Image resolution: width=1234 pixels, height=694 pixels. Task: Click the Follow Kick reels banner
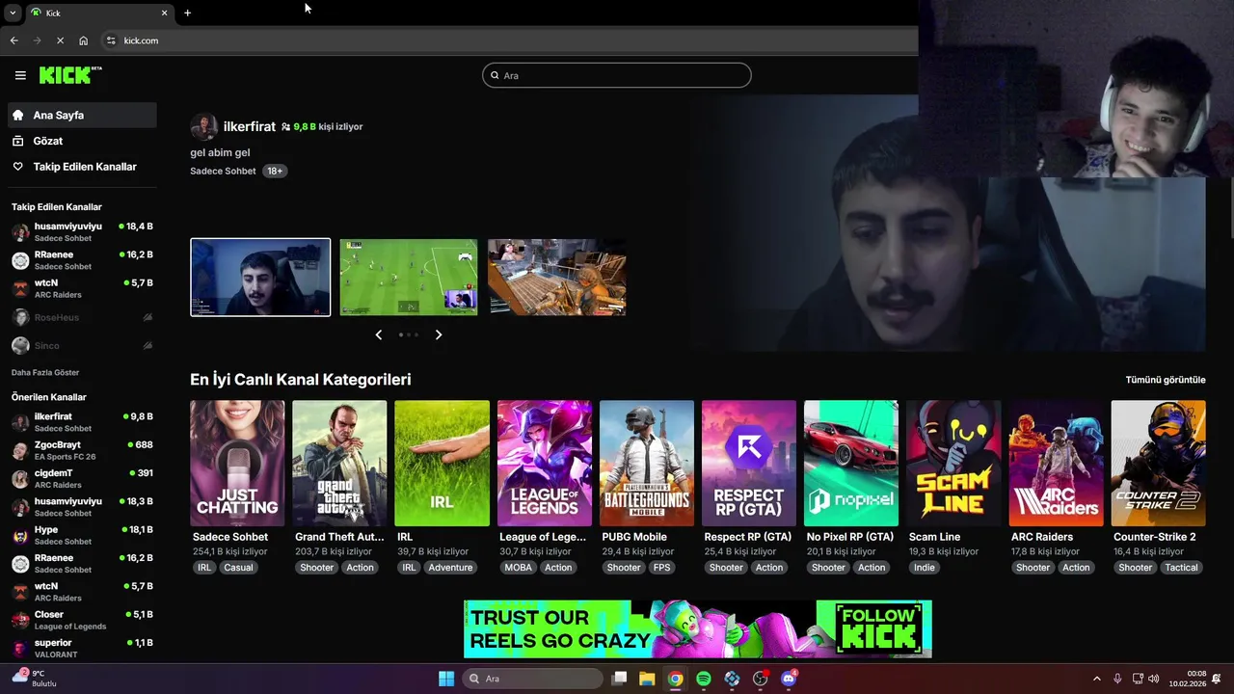698,628
